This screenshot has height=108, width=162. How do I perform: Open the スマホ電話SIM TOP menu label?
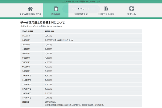point(30,14)
